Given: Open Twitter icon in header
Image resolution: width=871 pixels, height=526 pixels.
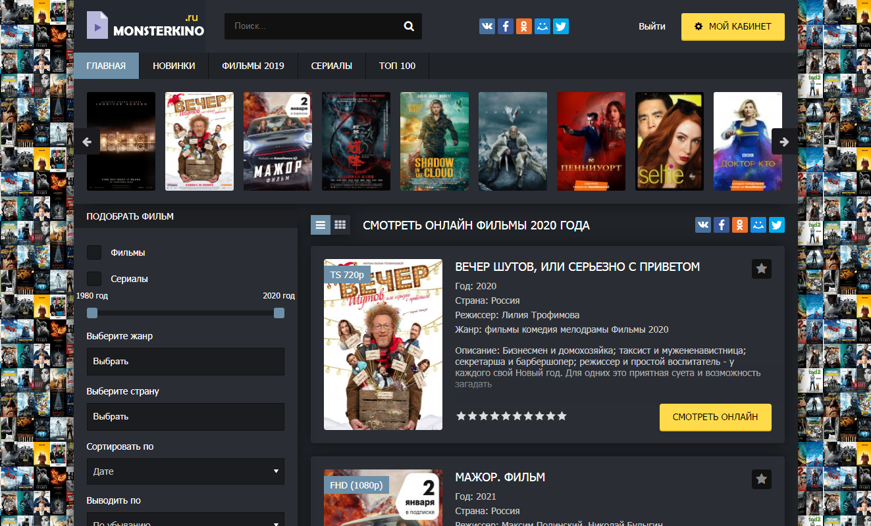Looking at the screenshot, I should pyautogui.click(x=561, y=26).
